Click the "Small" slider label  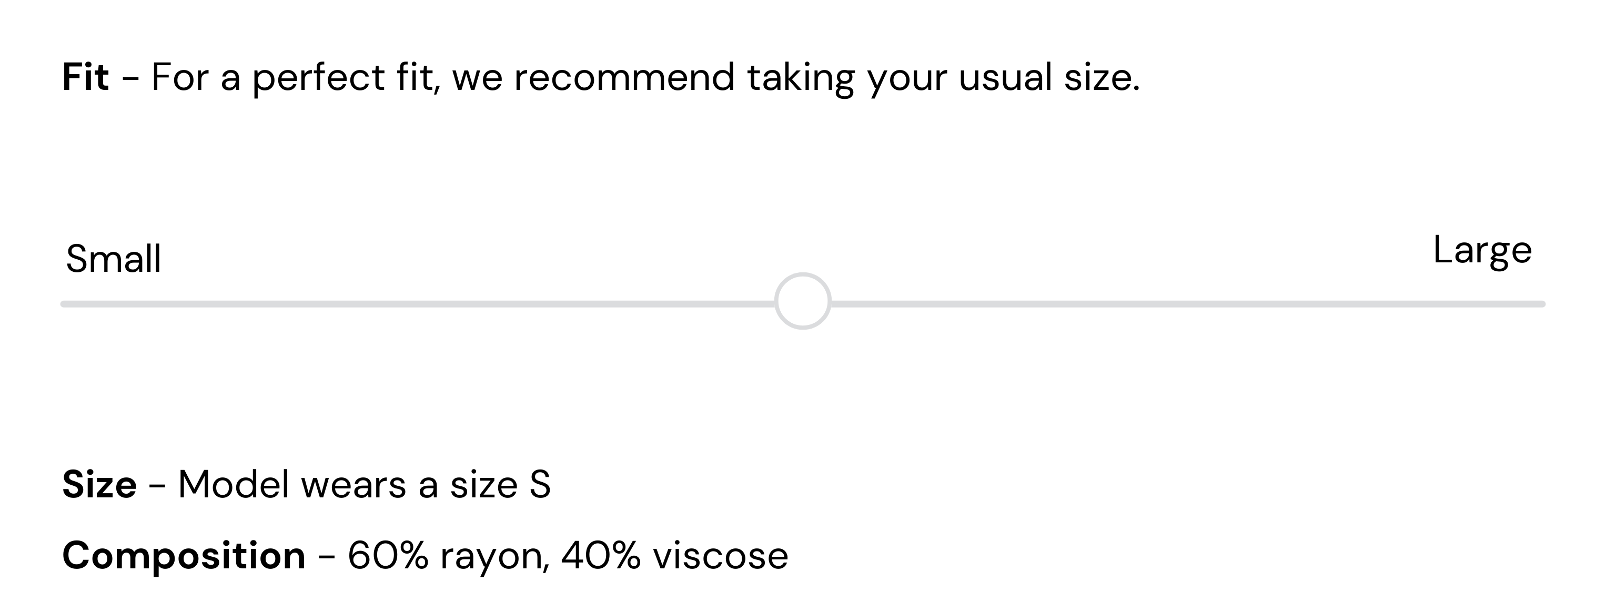[x=114, y=259]
